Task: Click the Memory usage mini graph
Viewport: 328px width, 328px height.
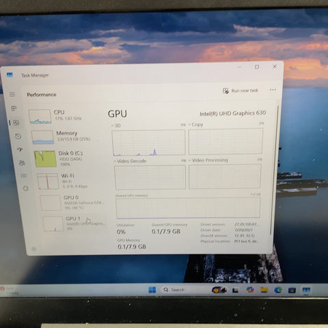Action: point(42,137)
